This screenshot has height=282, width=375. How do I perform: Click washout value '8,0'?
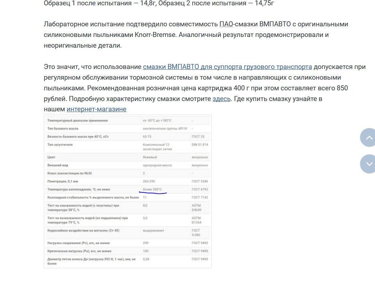pos(145,206)
